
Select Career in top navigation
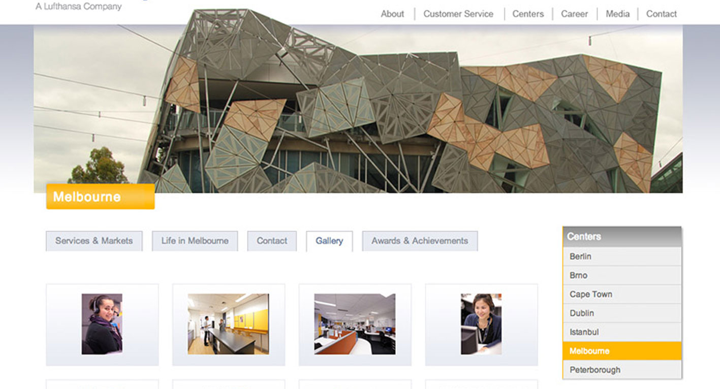(574, 14)
